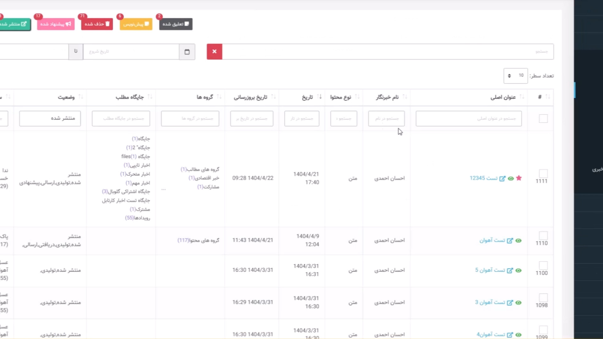
Task: Open the edit icon for تست آهوان 5
Action: click(x=510, y=270)
